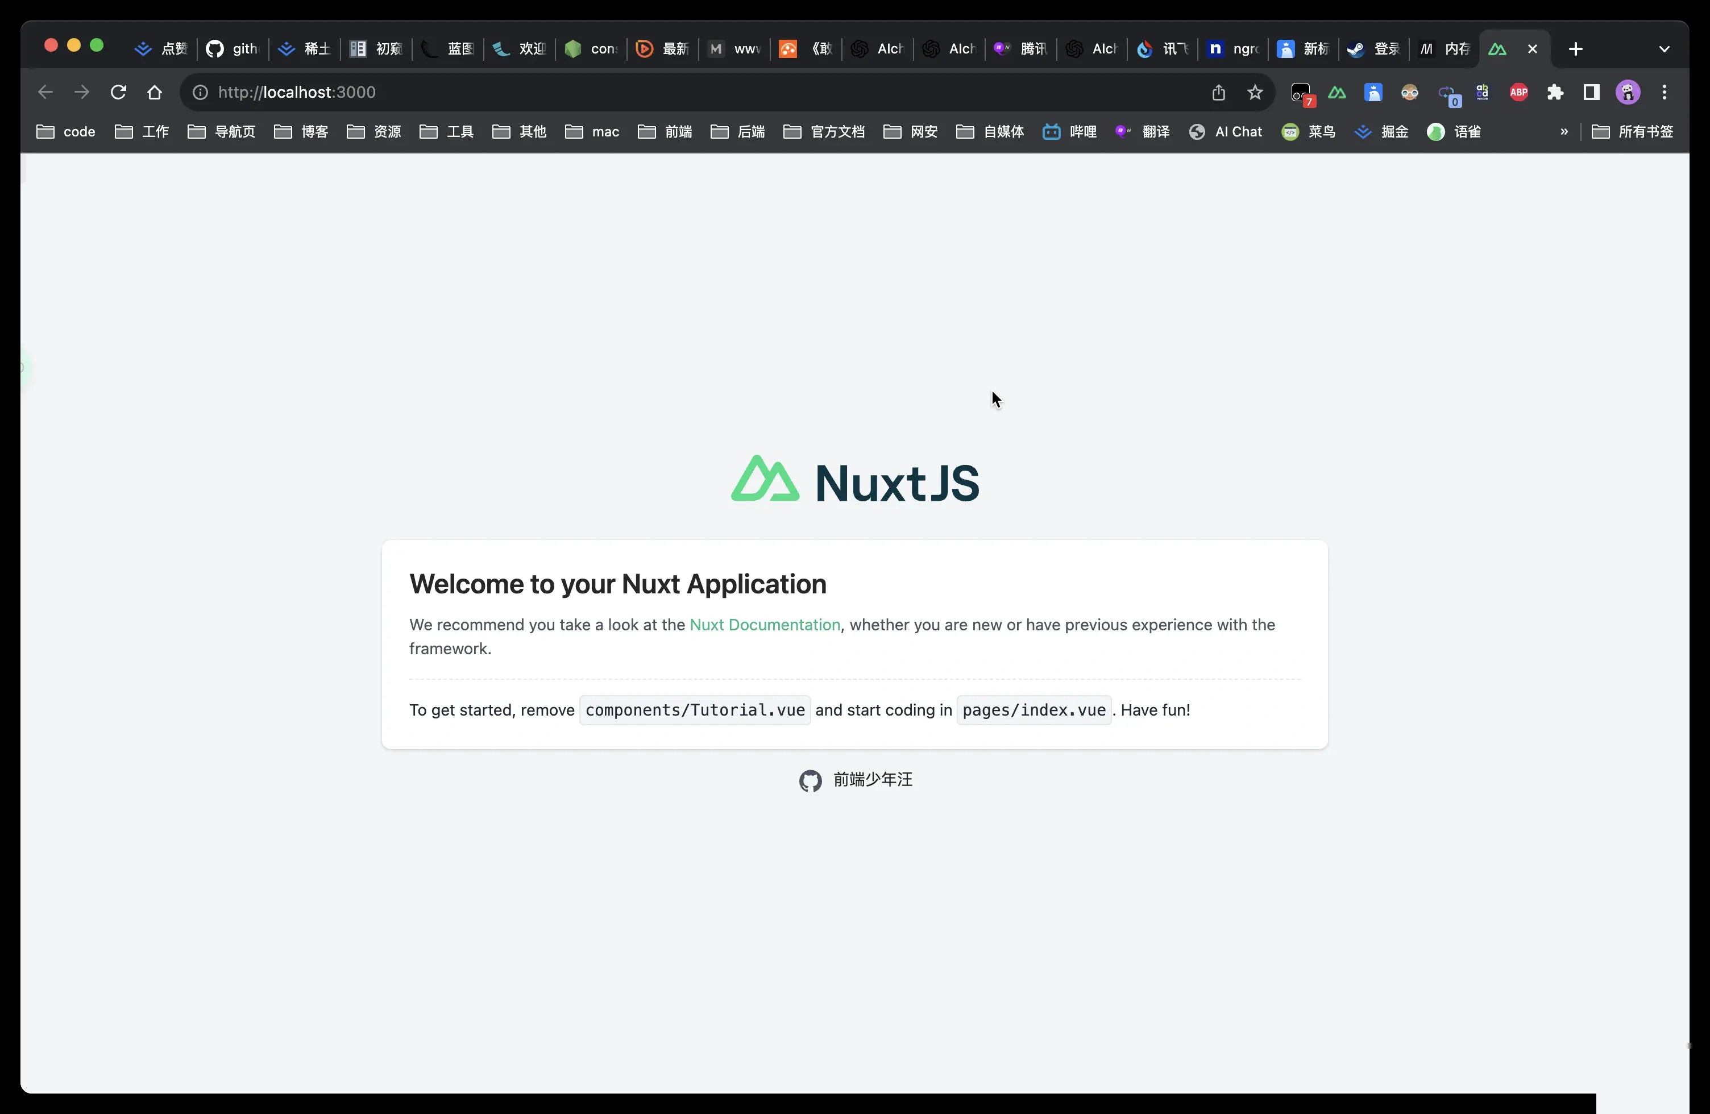
Task: Open the 工具 bookmarks folder
Action: 446,131
